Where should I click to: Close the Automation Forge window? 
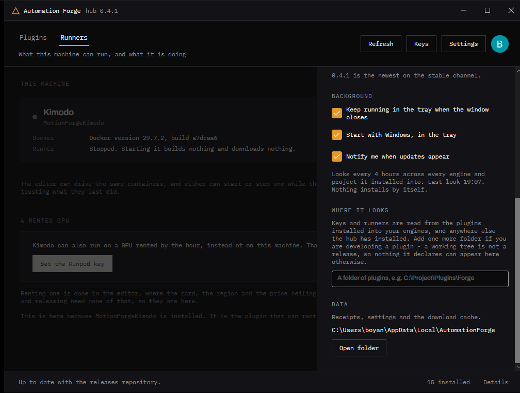[511, 10]
